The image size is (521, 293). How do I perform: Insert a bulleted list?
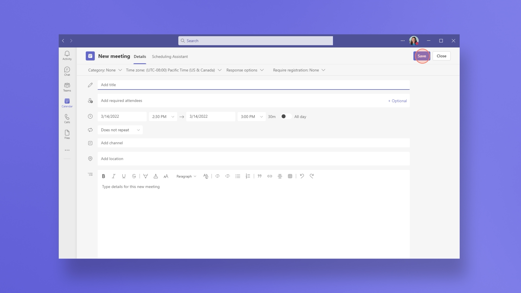tap(238, 176)
